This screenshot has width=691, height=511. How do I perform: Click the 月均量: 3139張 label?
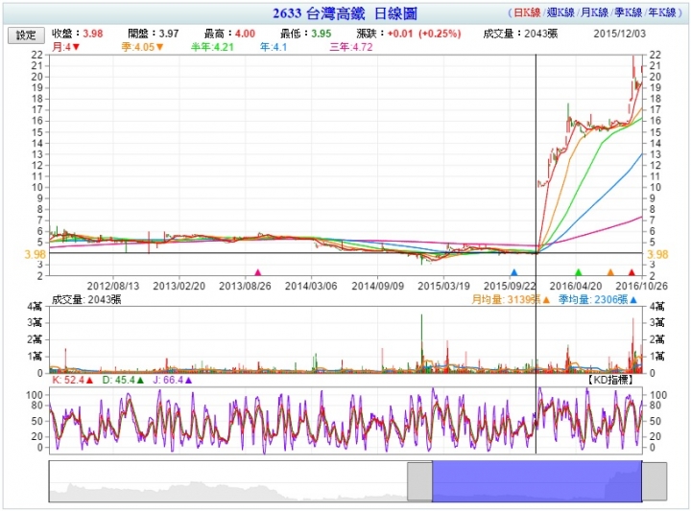coord(511,300)
